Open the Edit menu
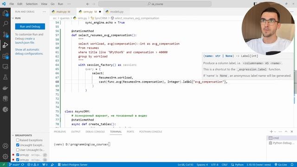The height and width of the screenshot is (167, 297). coord(19,4)
